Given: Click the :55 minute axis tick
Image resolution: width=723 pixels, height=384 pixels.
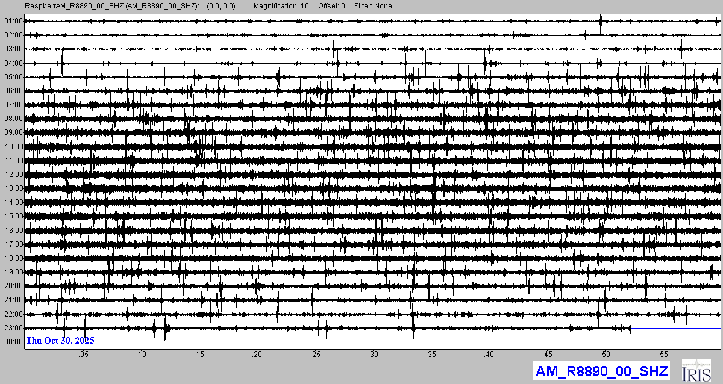Looking at the screenshot, I should 663,353.
